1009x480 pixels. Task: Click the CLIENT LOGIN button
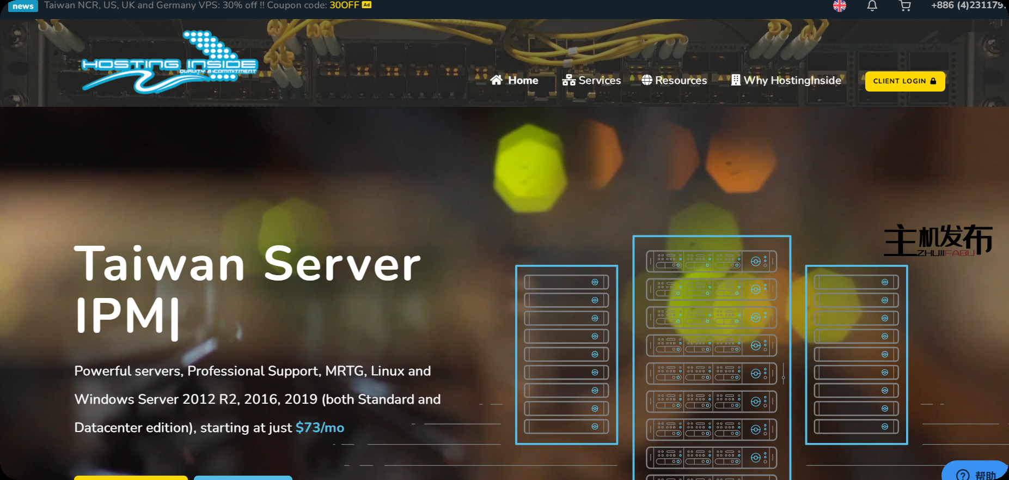point(905,81)
